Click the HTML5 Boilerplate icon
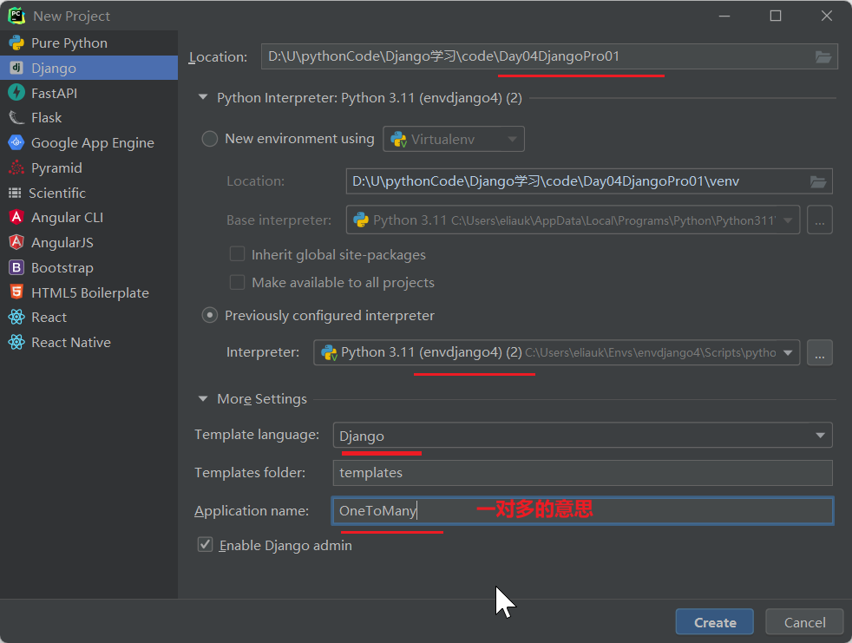This screenshot has width=852, height=643. click(16, 292)
